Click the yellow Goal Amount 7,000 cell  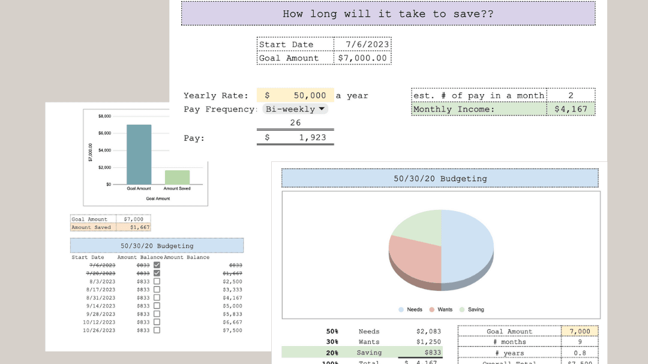pos(580,332)
